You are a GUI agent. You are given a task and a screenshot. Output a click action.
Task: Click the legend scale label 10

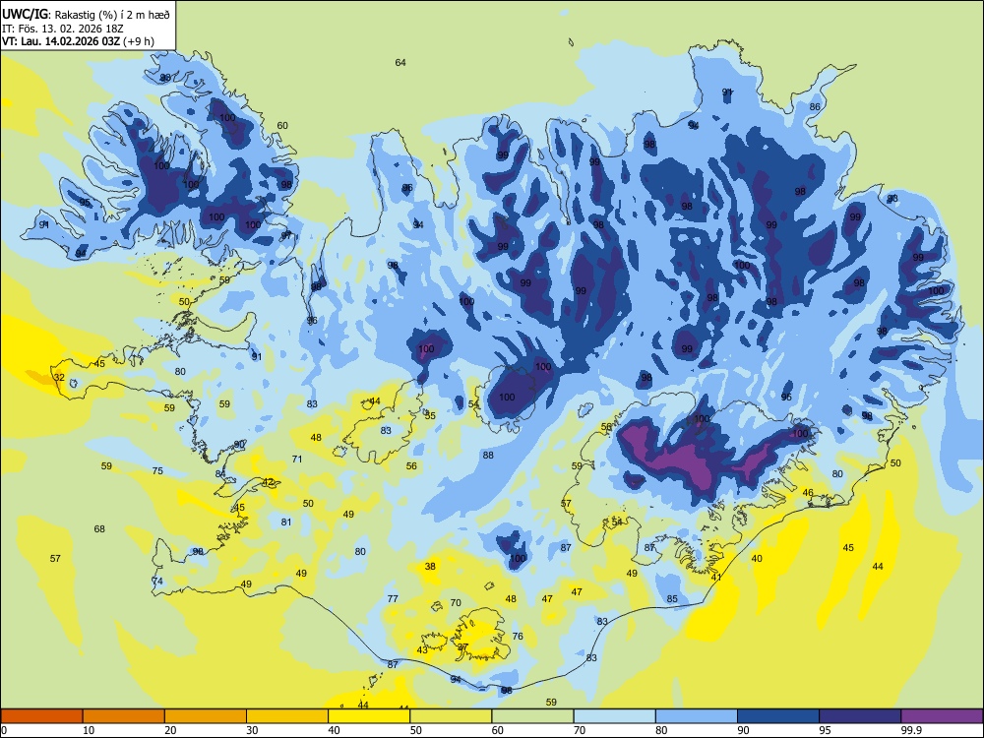89,730
